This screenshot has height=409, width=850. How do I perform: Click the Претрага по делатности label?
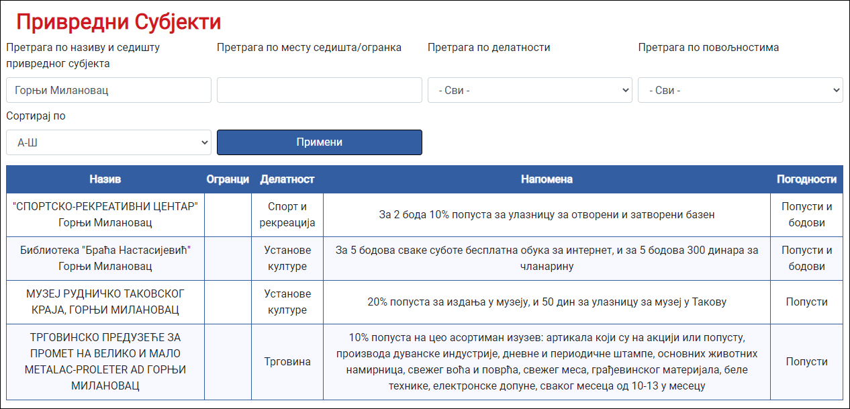point(489,48)
